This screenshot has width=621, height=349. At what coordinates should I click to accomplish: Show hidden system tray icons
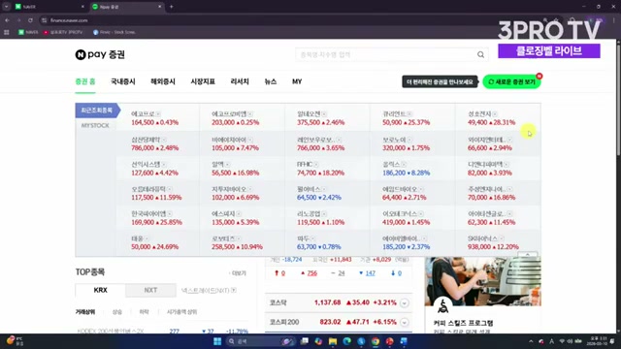pyautogui.click(x=531, y=341)
